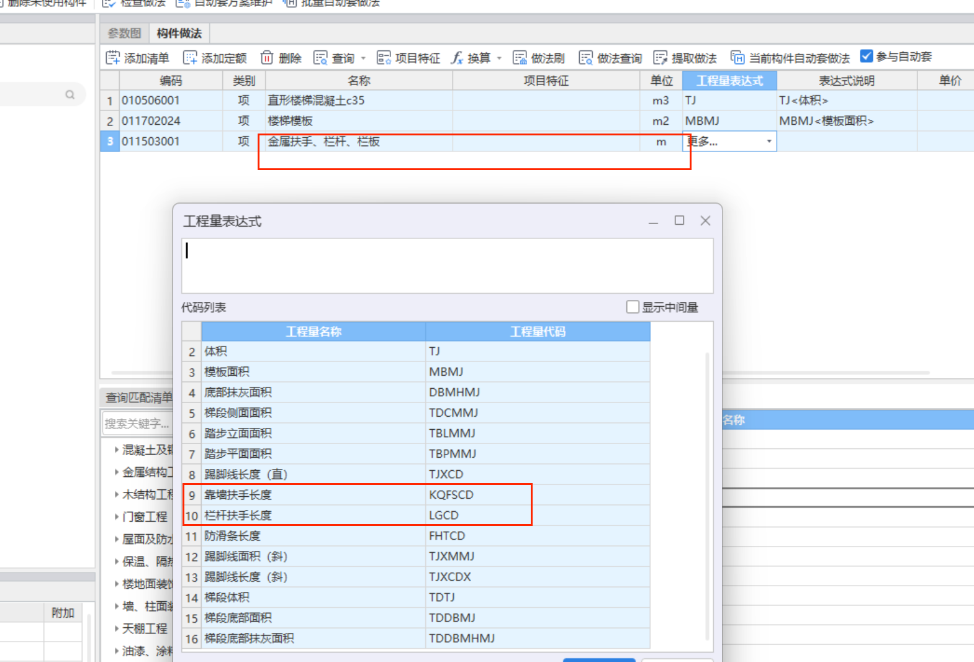Click the search magnifier icon in left panel
Image resolution: width=974 pixels, height=662 pixels.
pos(70,94)
